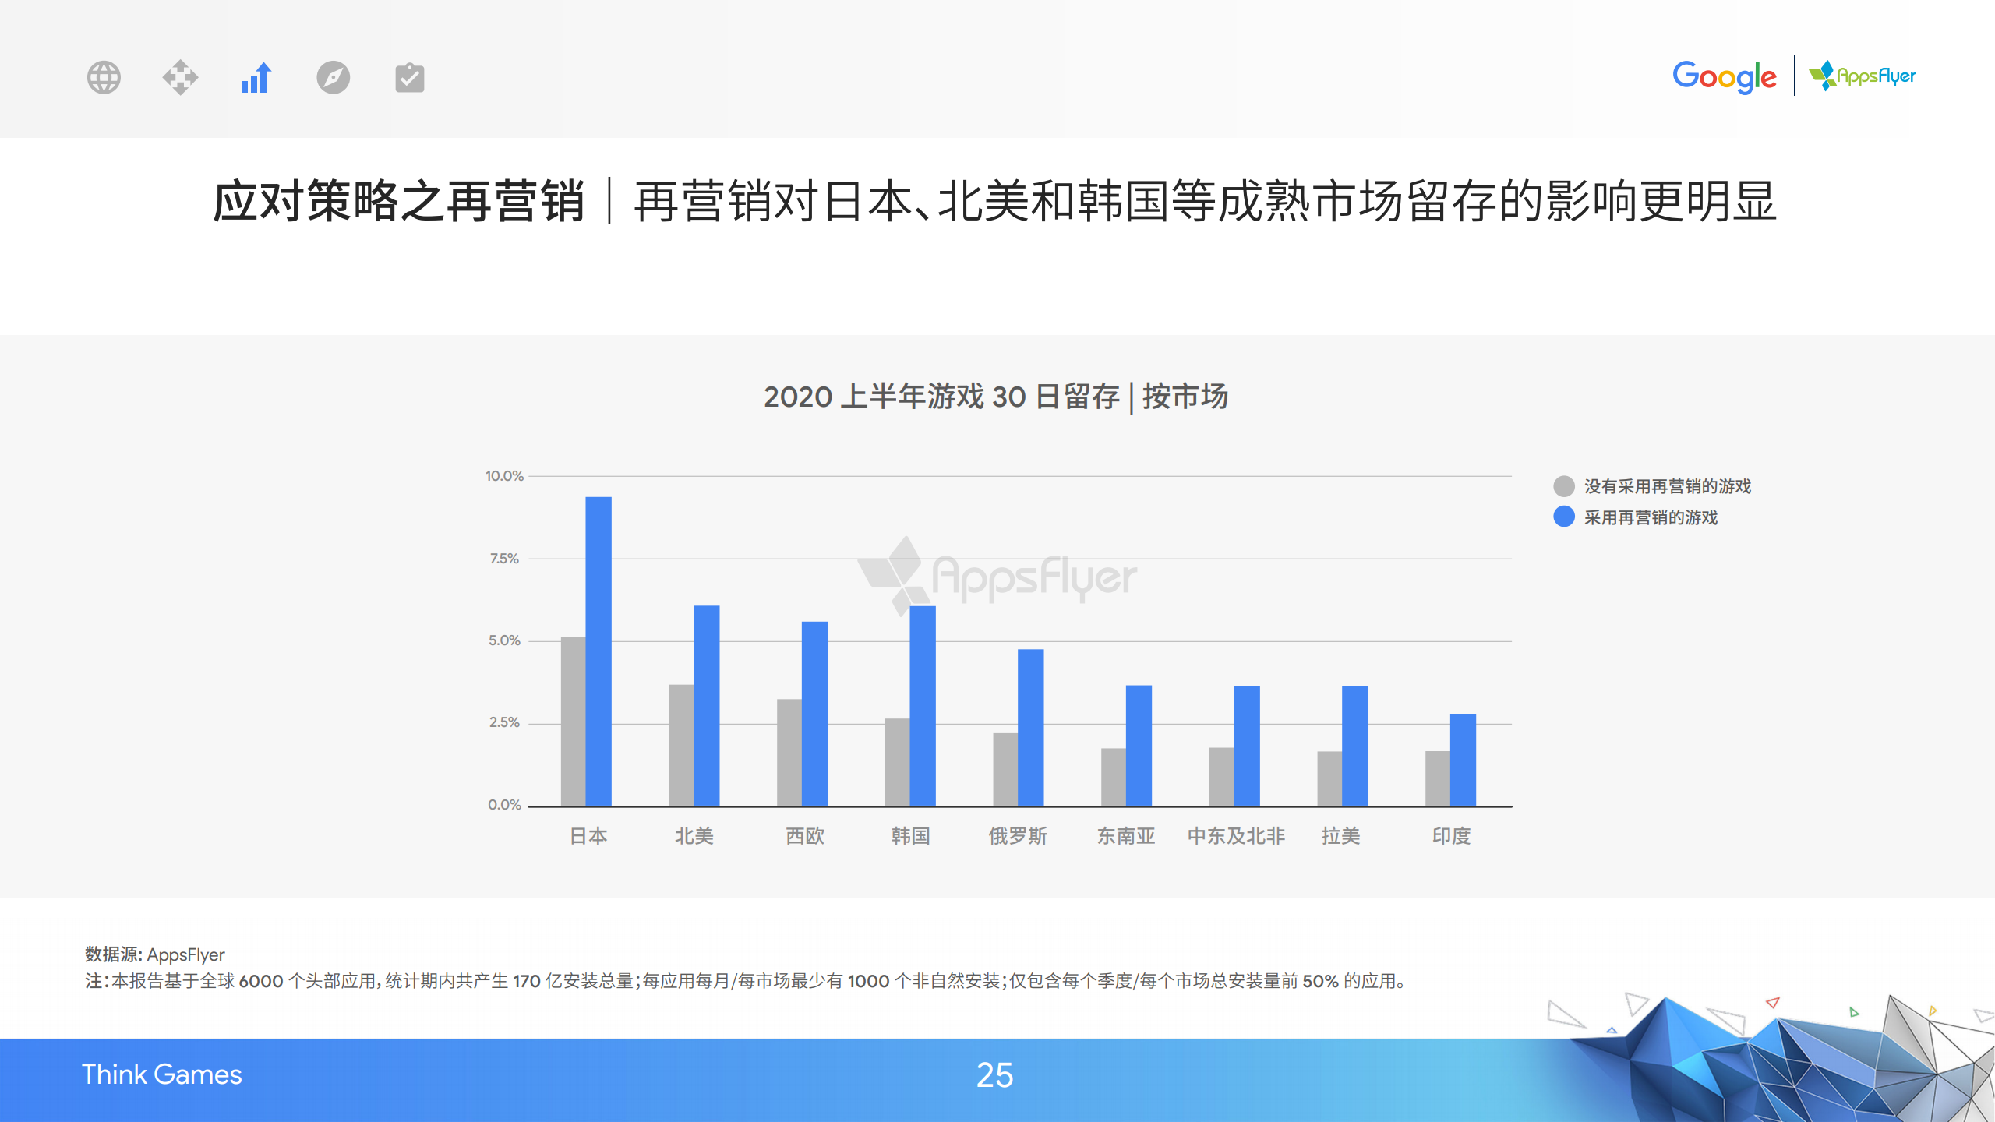The height and width of the screenshot is (1122, 1995).
Task: Click the 中东及北非 axis label
Action: [1236, 836]
